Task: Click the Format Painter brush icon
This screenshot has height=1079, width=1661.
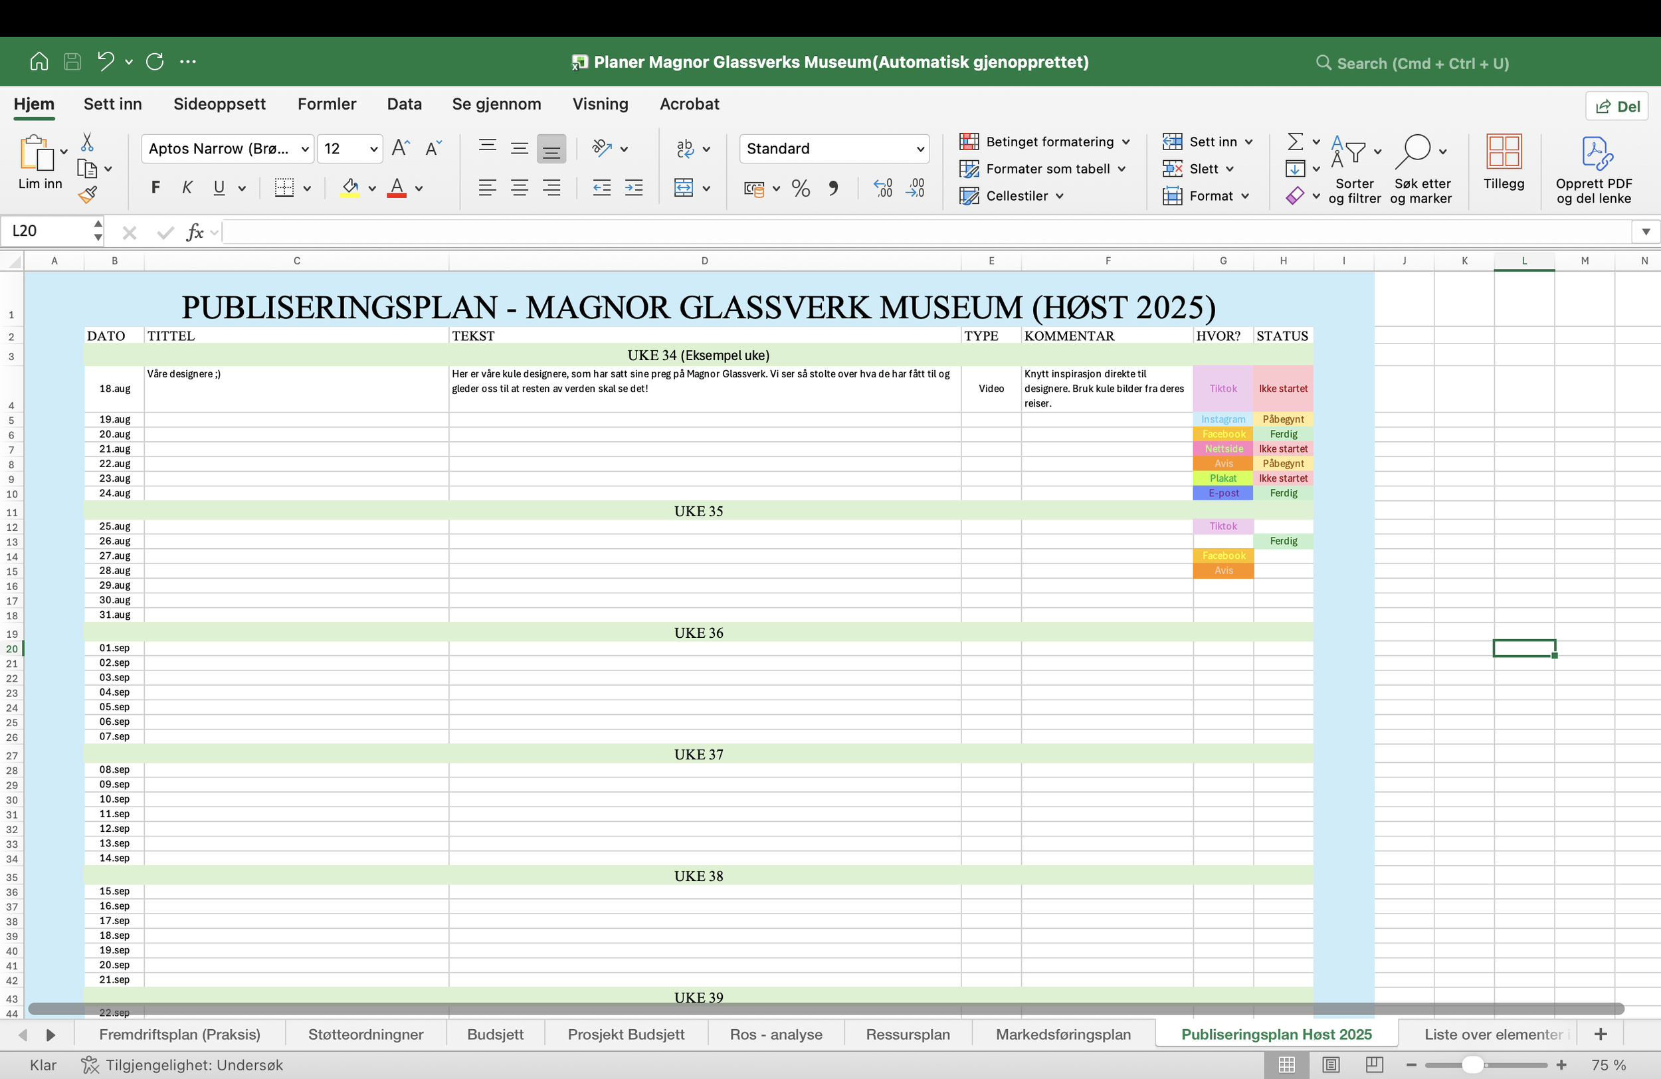Action: pos(87,195)
